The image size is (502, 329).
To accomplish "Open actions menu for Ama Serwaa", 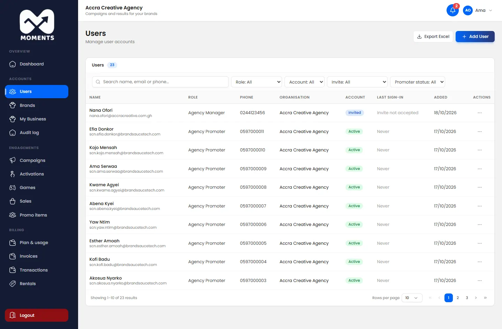I will pos(480,169).
